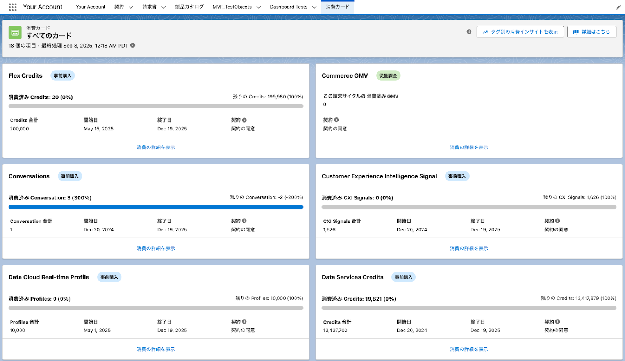This screenshot has width=625, height=361.
Task: Click the 契約 info icon in Customer Experience Intelligence Signal card
Action: 557,221
